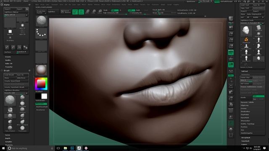This screenshot has height=151, width=269.
Task: Expand MeshIntegrity section
Action: [x=246, y=133]
